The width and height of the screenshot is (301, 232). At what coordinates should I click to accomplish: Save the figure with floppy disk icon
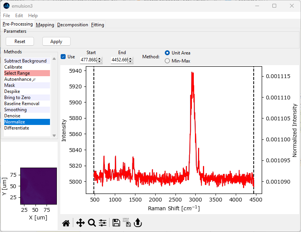[116, 223]
